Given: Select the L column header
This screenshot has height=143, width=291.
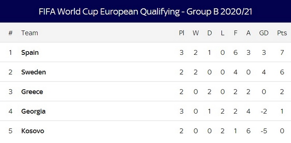Looking at the screenshot, I should coord(222,33).
